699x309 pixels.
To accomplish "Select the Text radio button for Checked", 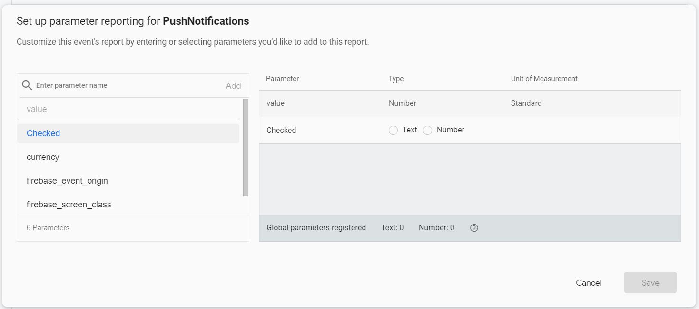I will [394, 130].
